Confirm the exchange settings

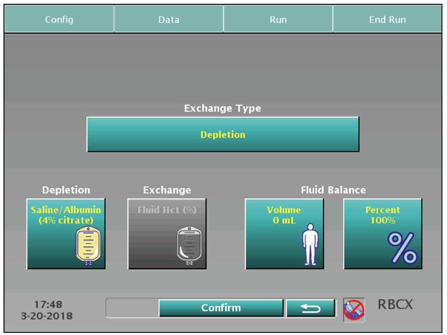221,308
